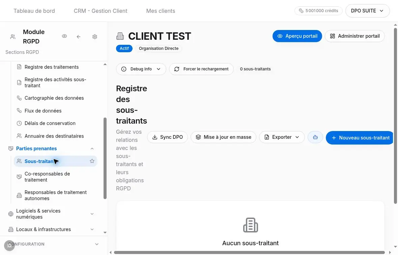Viewport: 398px width, 255px height.
Task: Click the sidebar vertical scrollbar thumb
Action: click(x=105, y=158)
